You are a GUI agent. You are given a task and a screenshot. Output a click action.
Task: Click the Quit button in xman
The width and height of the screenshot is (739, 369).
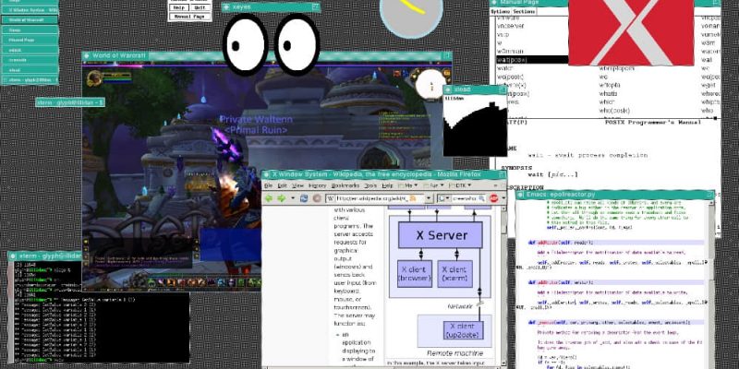[200, 7]
